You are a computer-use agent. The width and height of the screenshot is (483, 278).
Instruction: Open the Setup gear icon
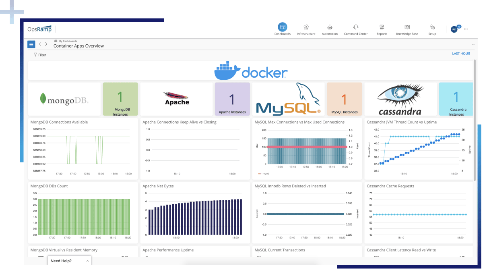tap(432, 27)
